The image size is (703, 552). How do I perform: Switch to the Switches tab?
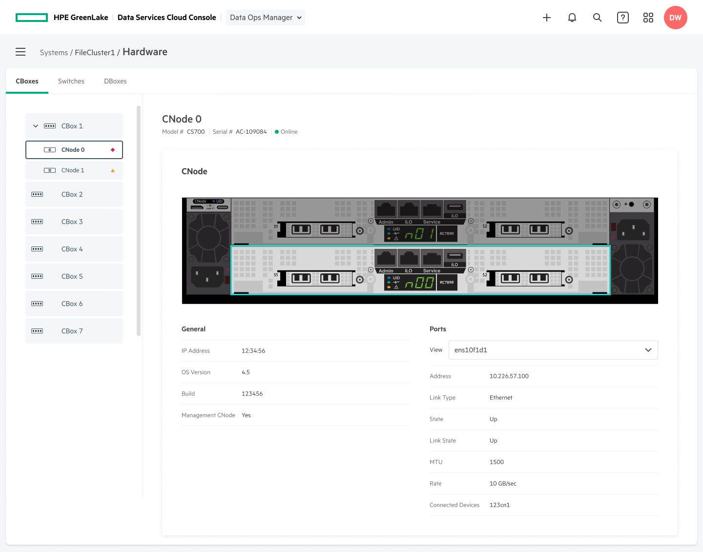pyautogui.click(x=71, y=81)
